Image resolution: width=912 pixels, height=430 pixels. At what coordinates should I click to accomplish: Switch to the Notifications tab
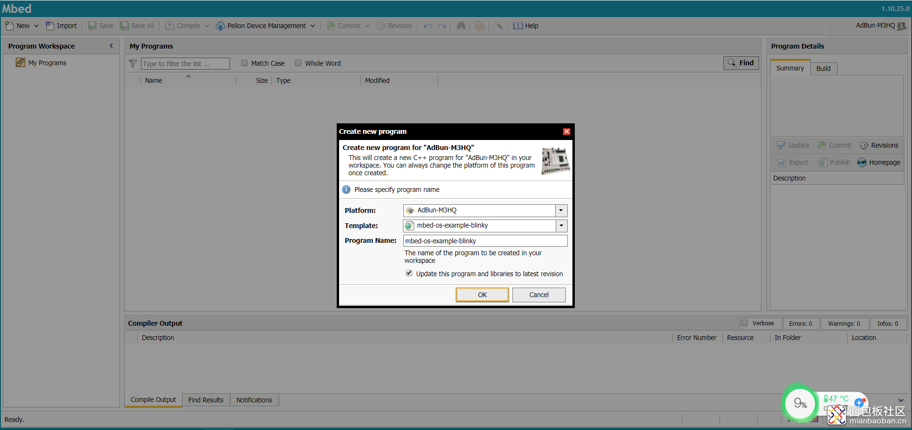254,400
